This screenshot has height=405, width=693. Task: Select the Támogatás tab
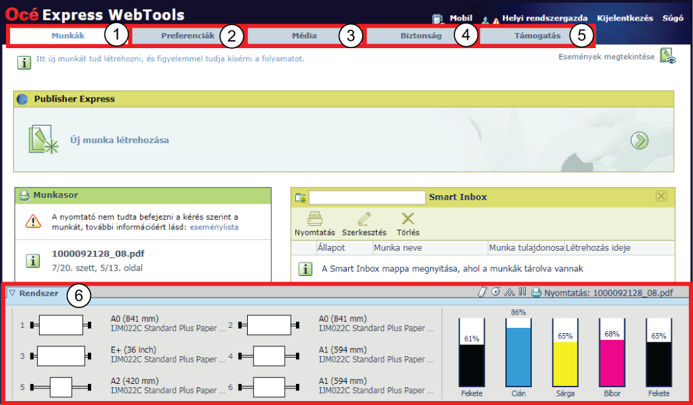[537, 36]
